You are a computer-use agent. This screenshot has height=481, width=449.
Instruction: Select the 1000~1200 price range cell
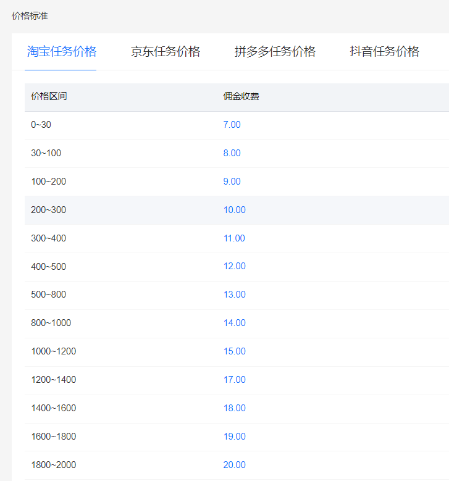(53, 351)
